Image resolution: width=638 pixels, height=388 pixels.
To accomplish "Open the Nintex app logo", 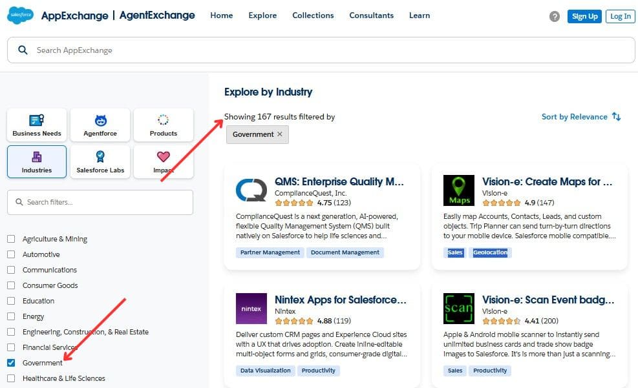I will click(x=251, y=309).
